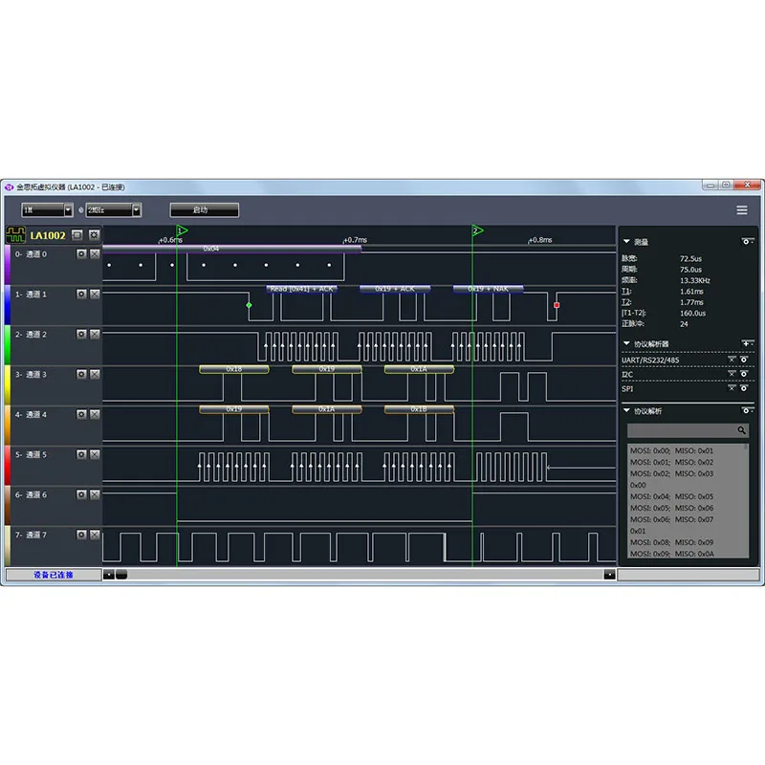Collapse the 测量 measurement section
The image size is (765, 765).
[626, 242]
